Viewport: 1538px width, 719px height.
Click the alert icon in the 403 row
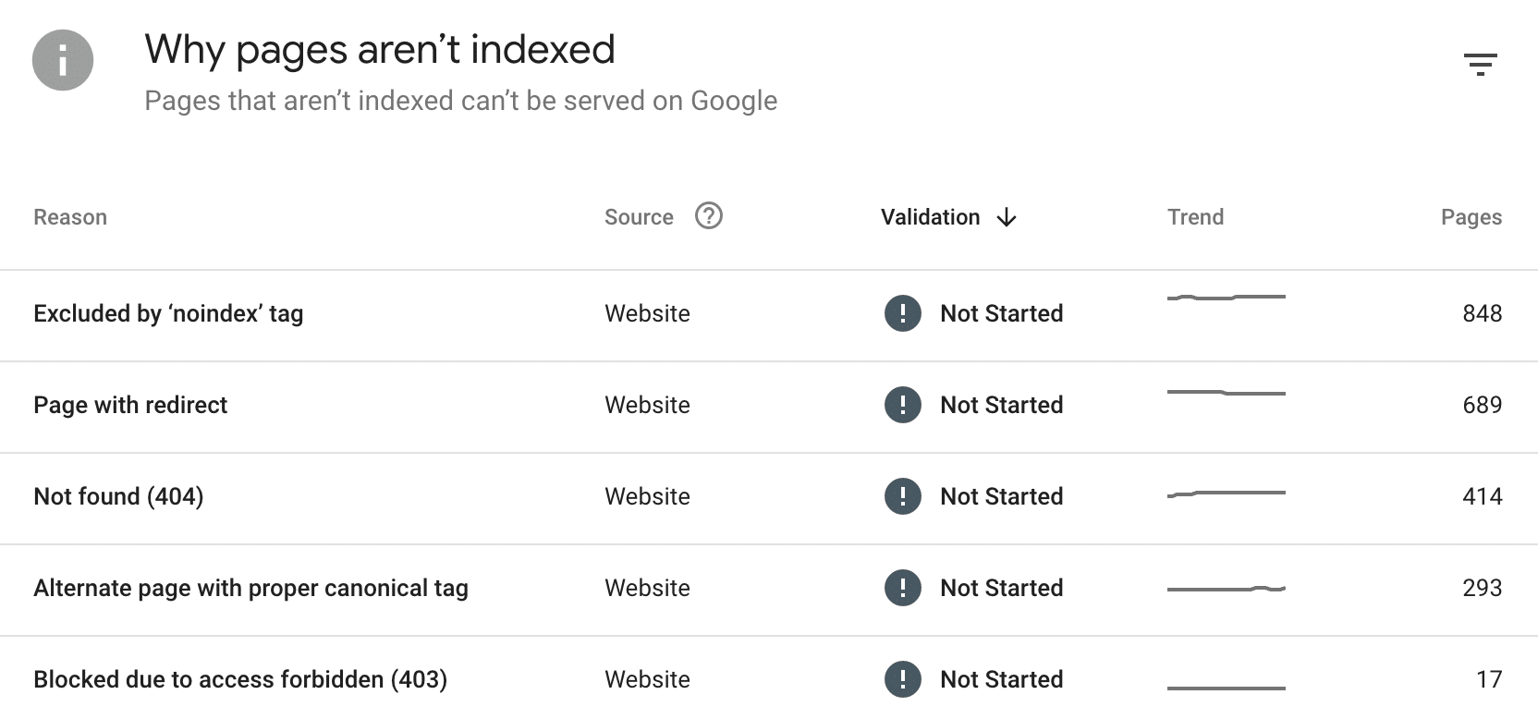pyautogui.click(x=903, y=679)
